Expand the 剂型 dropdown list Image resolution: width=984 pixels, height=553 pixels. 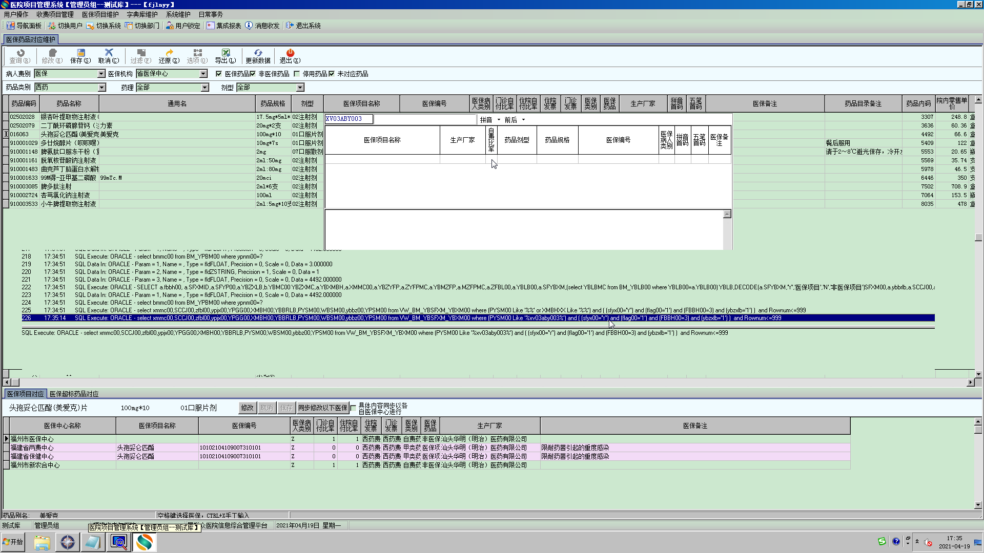tap(300, 88)
